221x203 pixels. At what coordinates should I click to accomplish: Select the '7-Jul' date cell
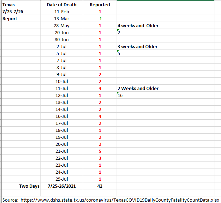(61, 60)
